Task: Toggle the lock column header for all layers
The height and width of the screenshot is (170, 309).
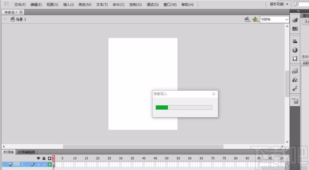Action: (x=44, y=158)
